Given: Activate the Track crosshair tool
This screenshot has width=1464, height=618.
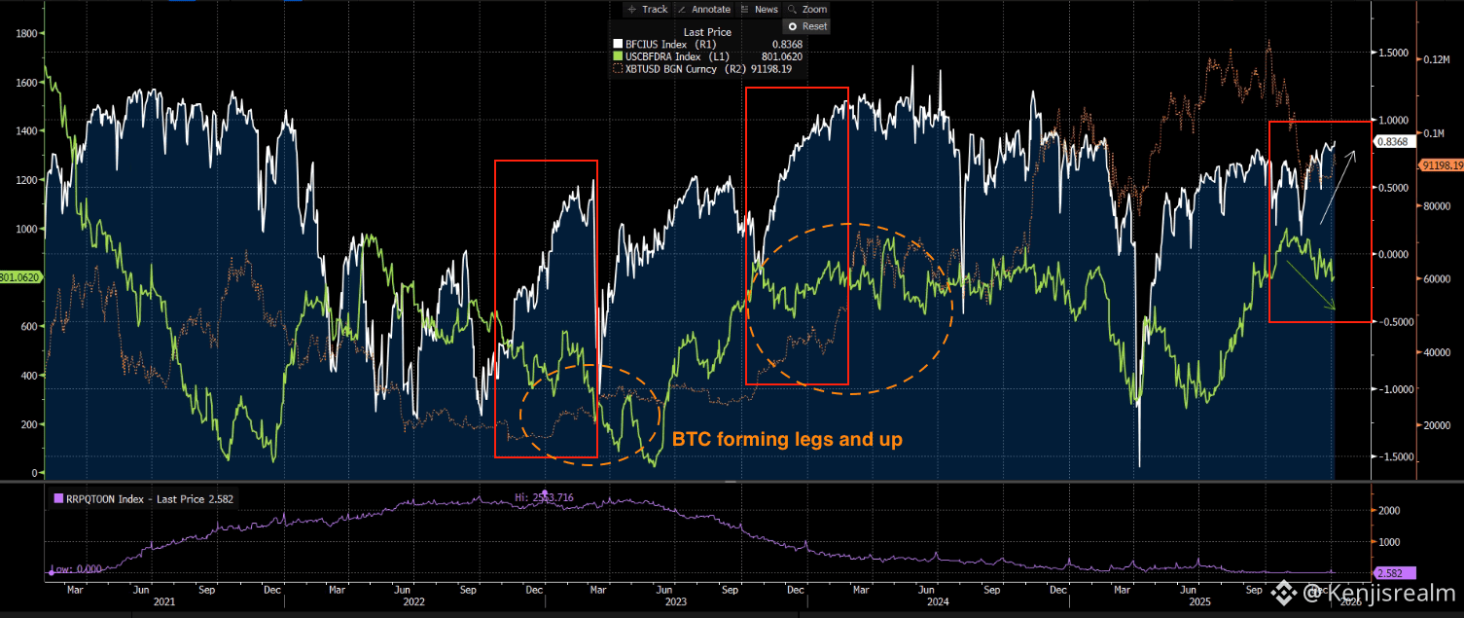Looking at the screenshot, I should coord(647,9).
